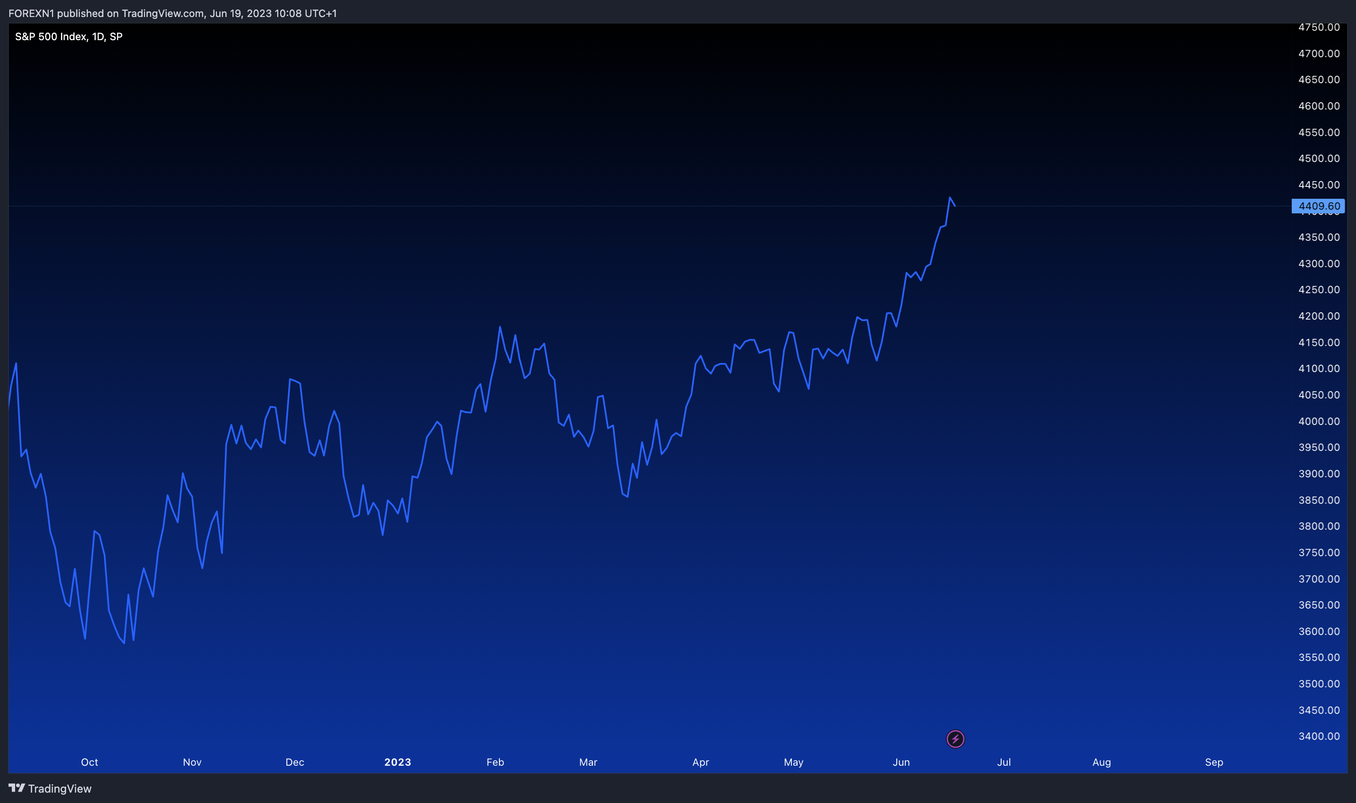Image resolution: width=1356 pixels, height=803 pixels.
Task: Click the 3850.00 price axis label
Action: pos(1319,500)
